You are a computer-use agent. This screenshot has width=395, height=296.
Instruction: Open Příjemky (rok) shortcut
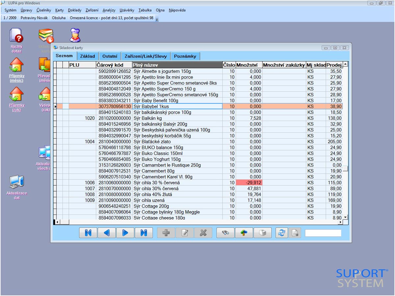coord(16,99)
